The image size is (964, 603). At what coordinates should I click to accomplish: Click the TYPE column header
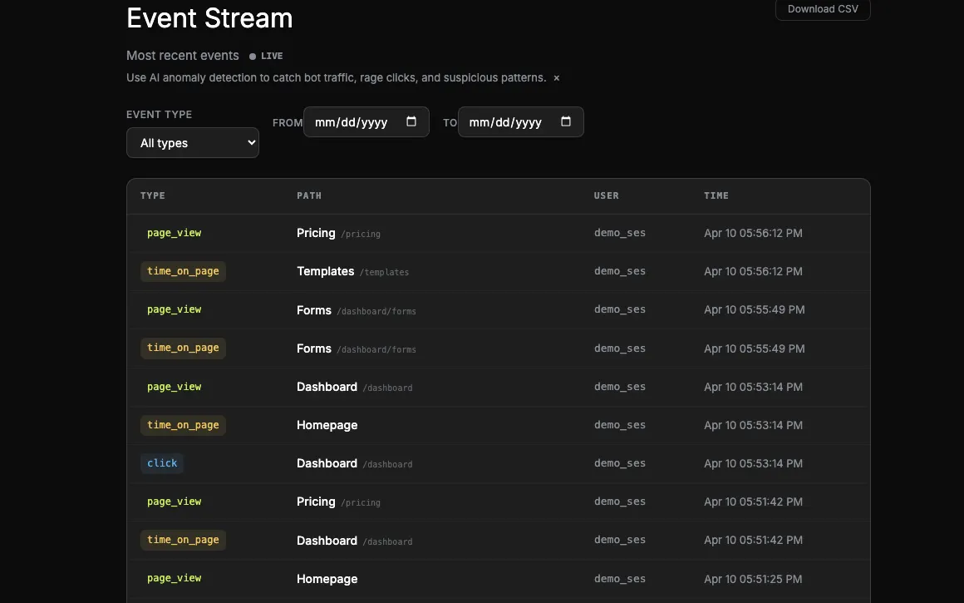[152, 195]
